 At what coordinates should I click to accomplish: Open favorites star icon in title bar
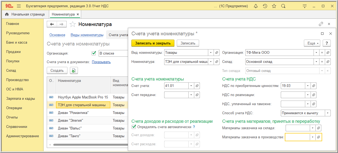(x=274, y=6)
